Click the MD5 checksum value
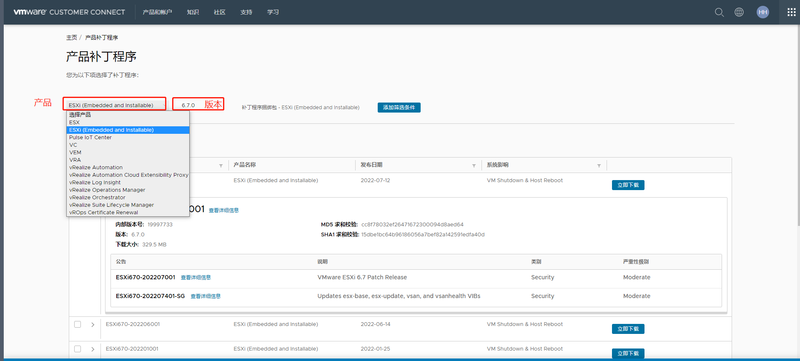This screenshot has width=800, height=361. click(412, 225)
